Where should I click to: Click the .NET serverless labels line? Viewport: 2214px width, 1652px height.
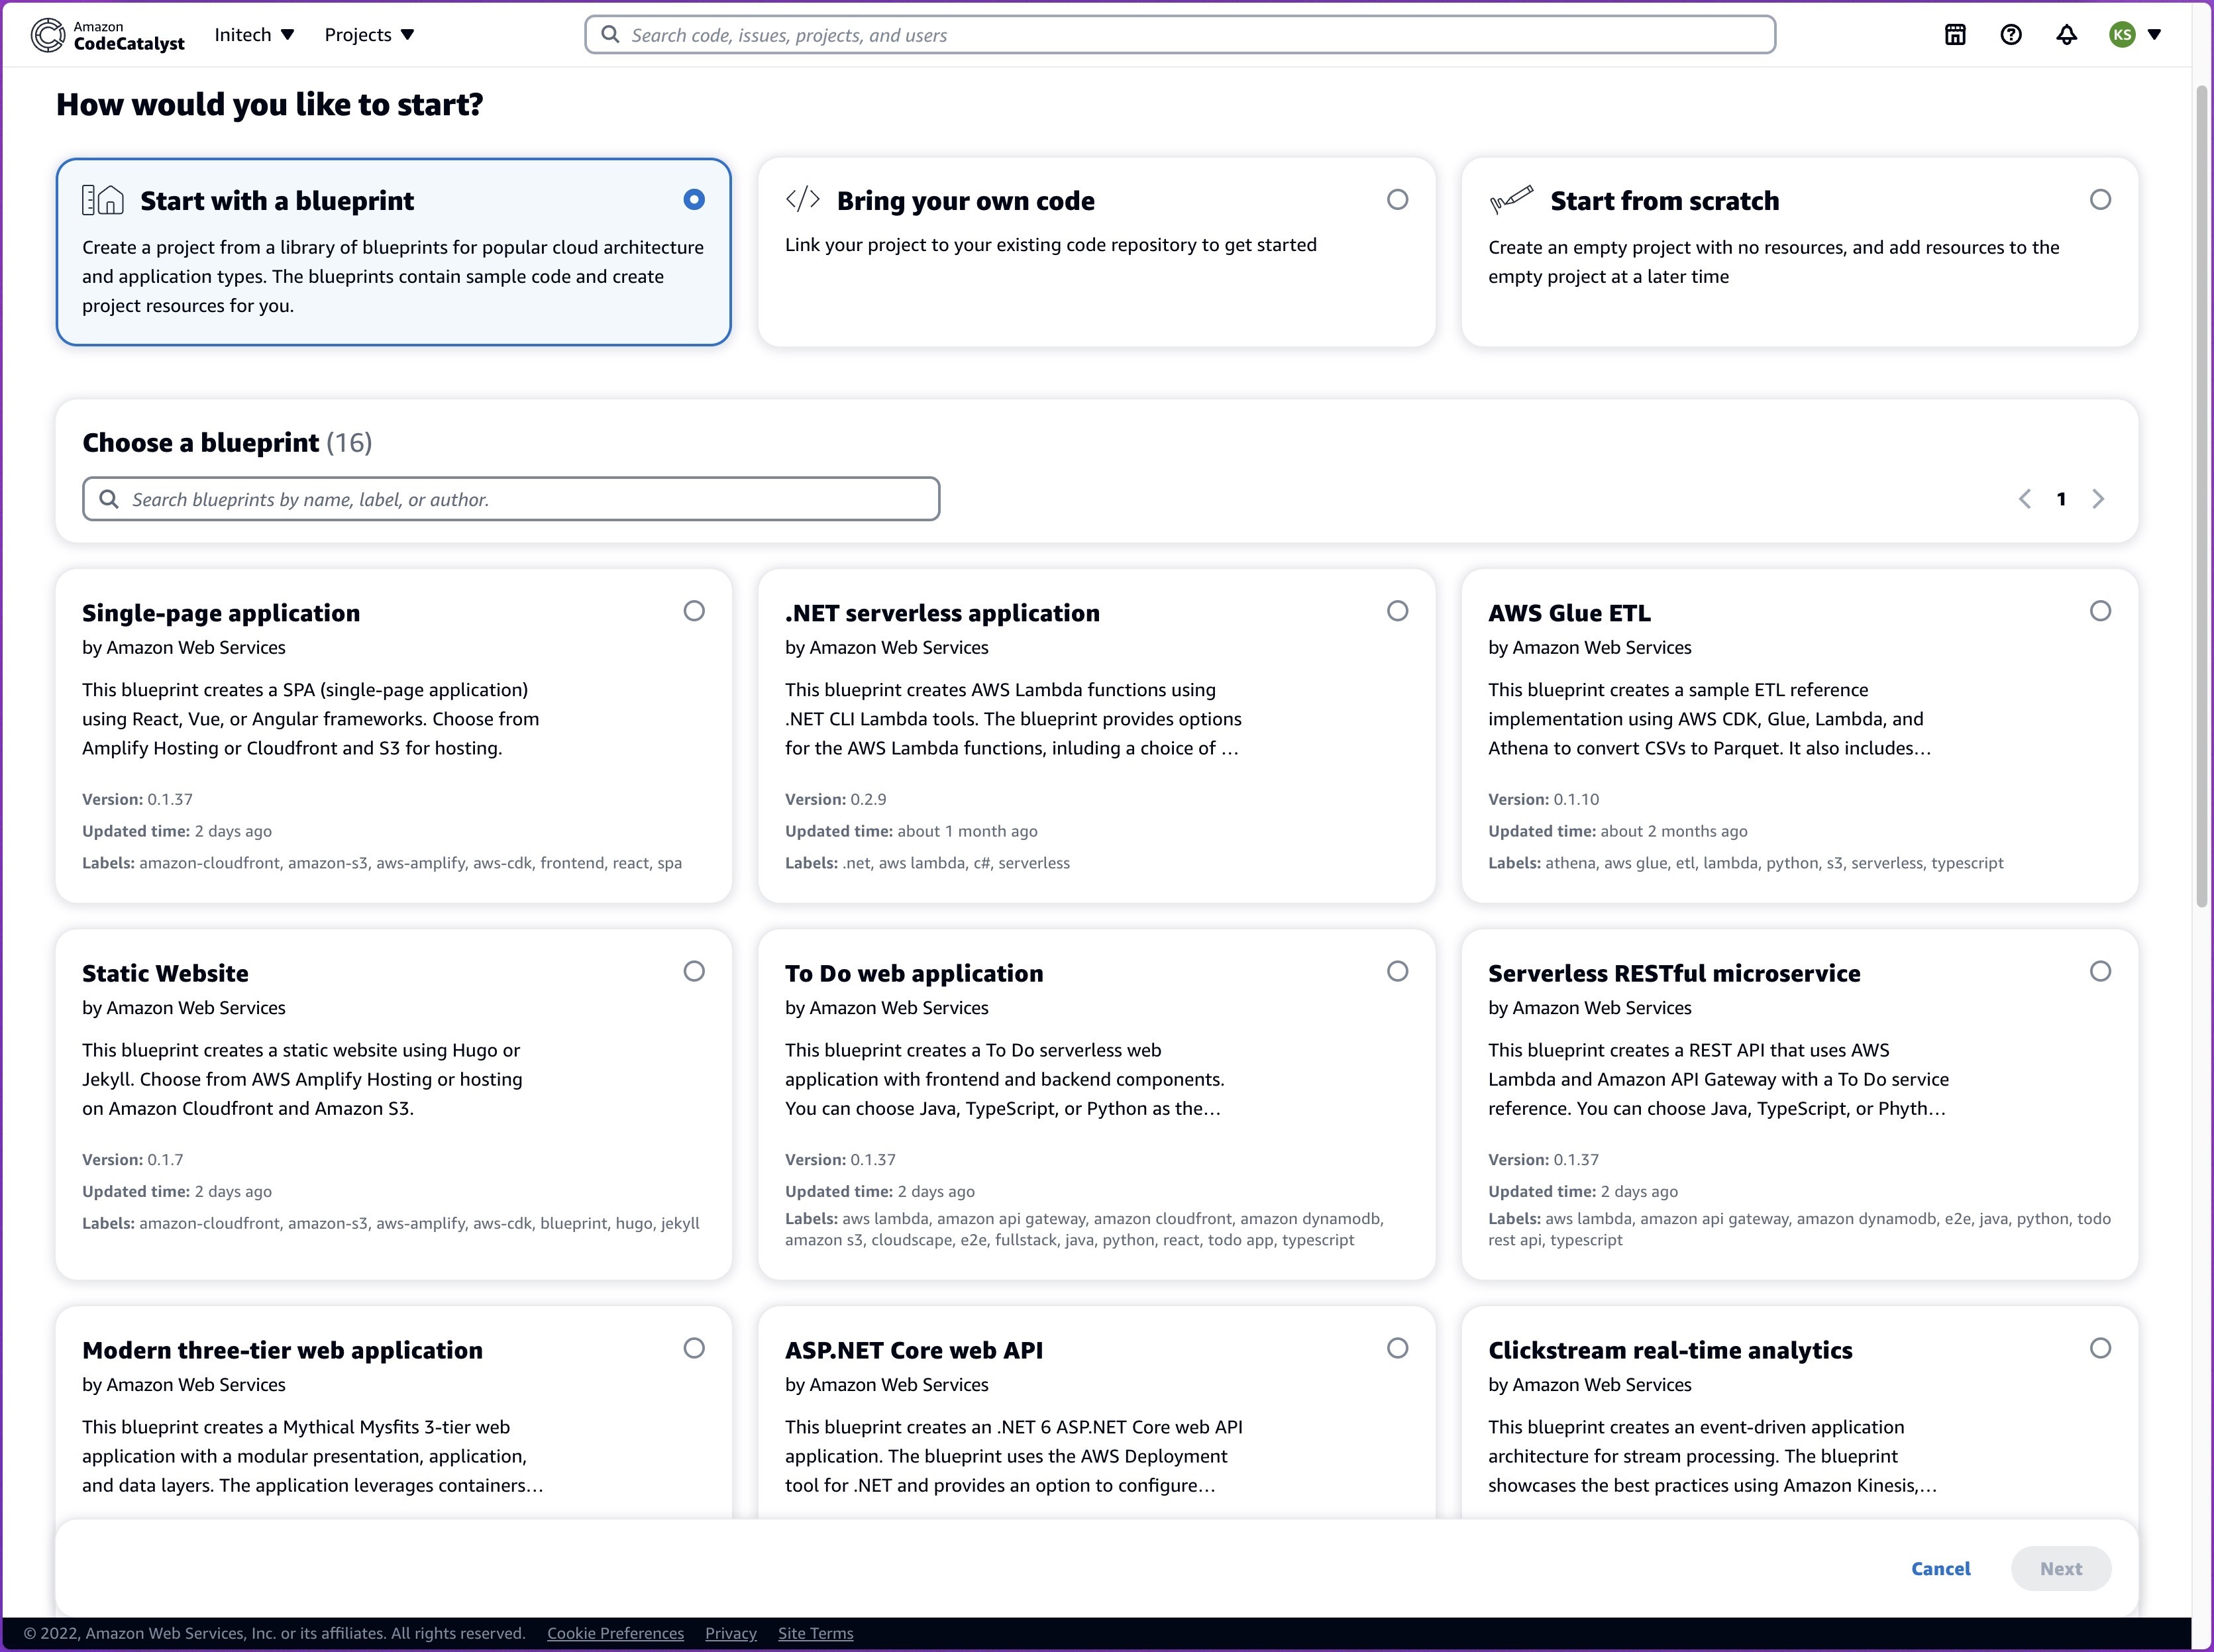927,863
